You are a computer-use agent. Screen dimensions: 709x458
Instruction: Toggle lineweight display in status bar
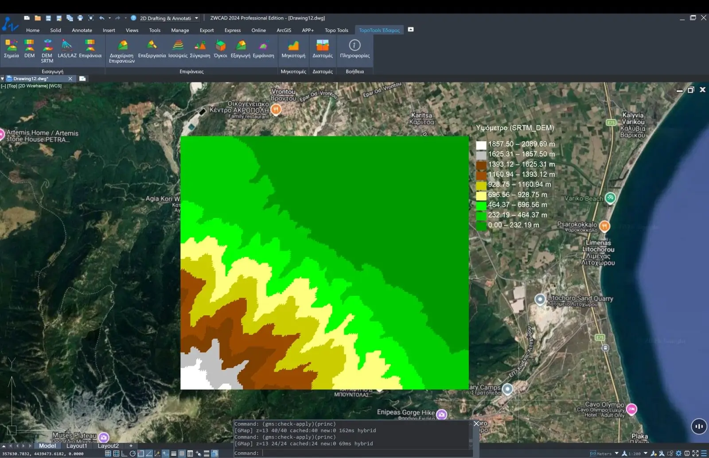[174, 453]
